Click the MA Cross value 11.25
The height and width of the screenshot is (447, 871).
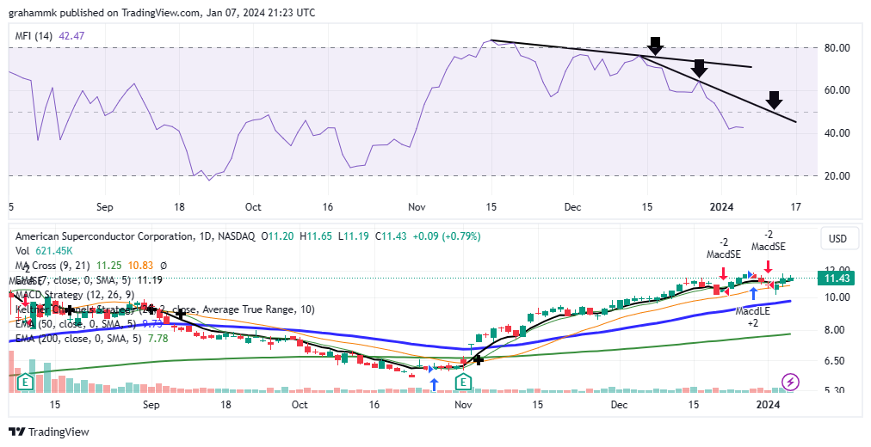pos(108,266)
